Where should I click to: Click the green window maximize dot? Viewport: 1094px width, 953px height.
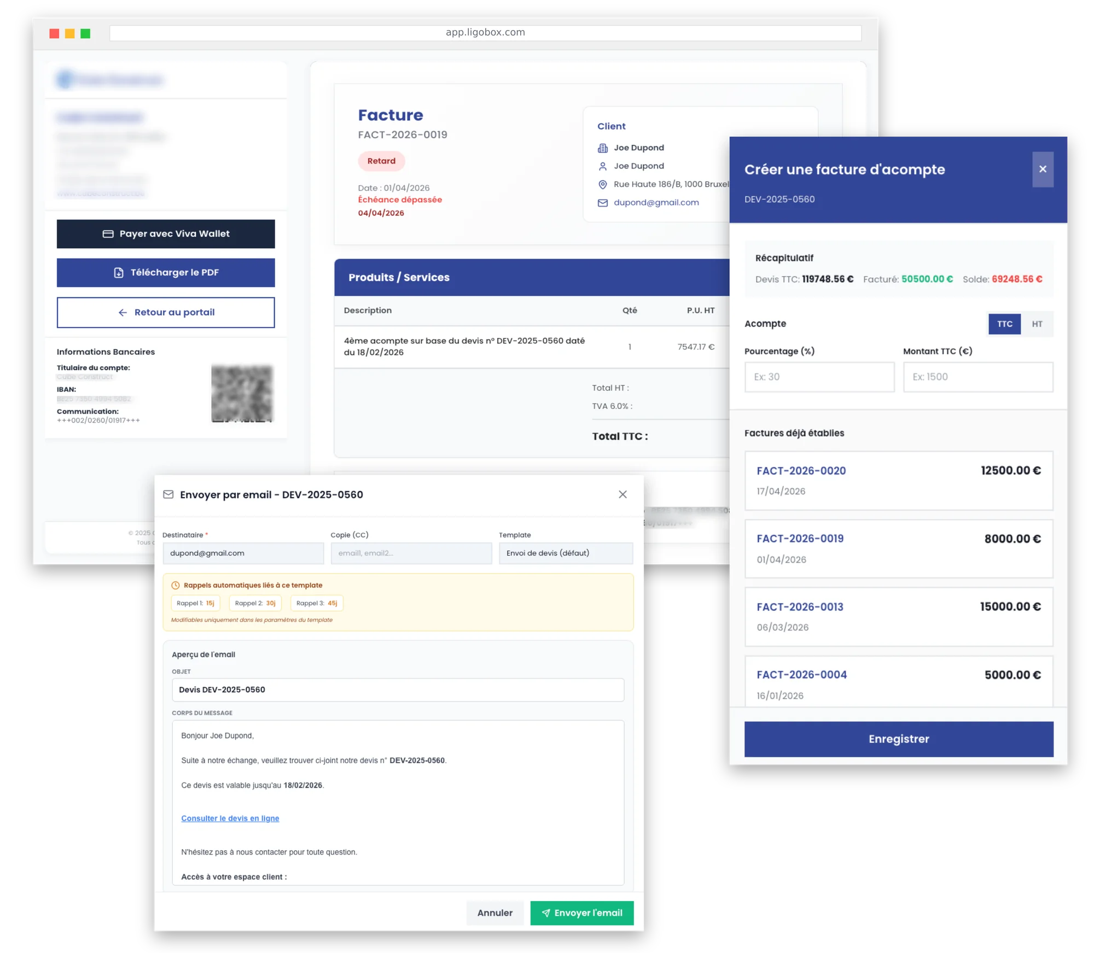[x=85, y=34]
